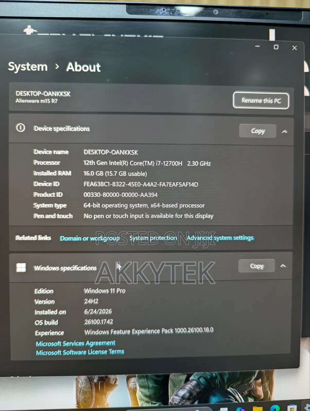The image size is (310, 411).
Task: Copy the Device specifications
Action: [258, 131]
